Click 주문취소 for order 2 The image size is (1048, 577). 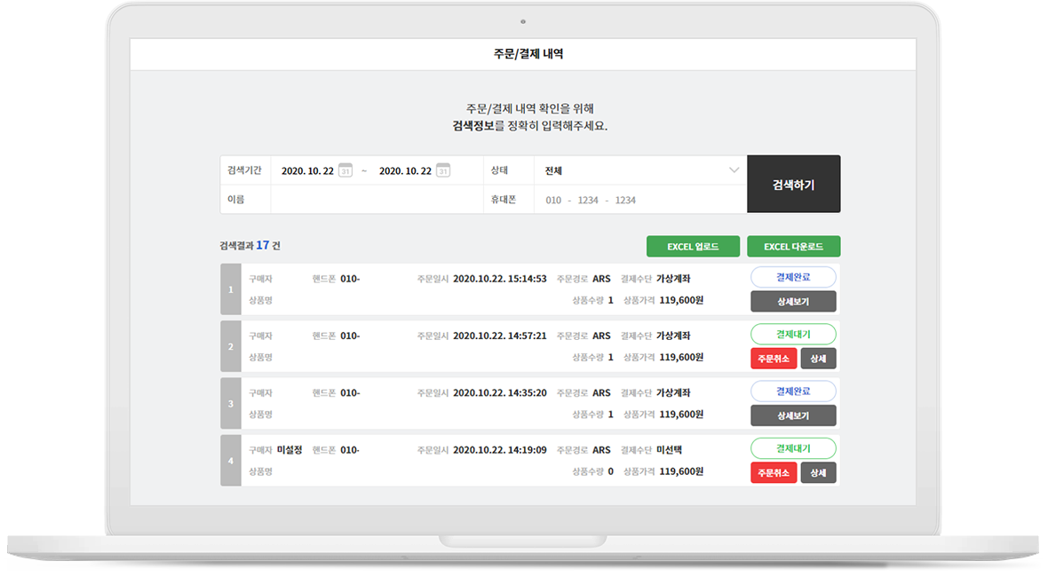pyautogui.click(x=774, y=359)
